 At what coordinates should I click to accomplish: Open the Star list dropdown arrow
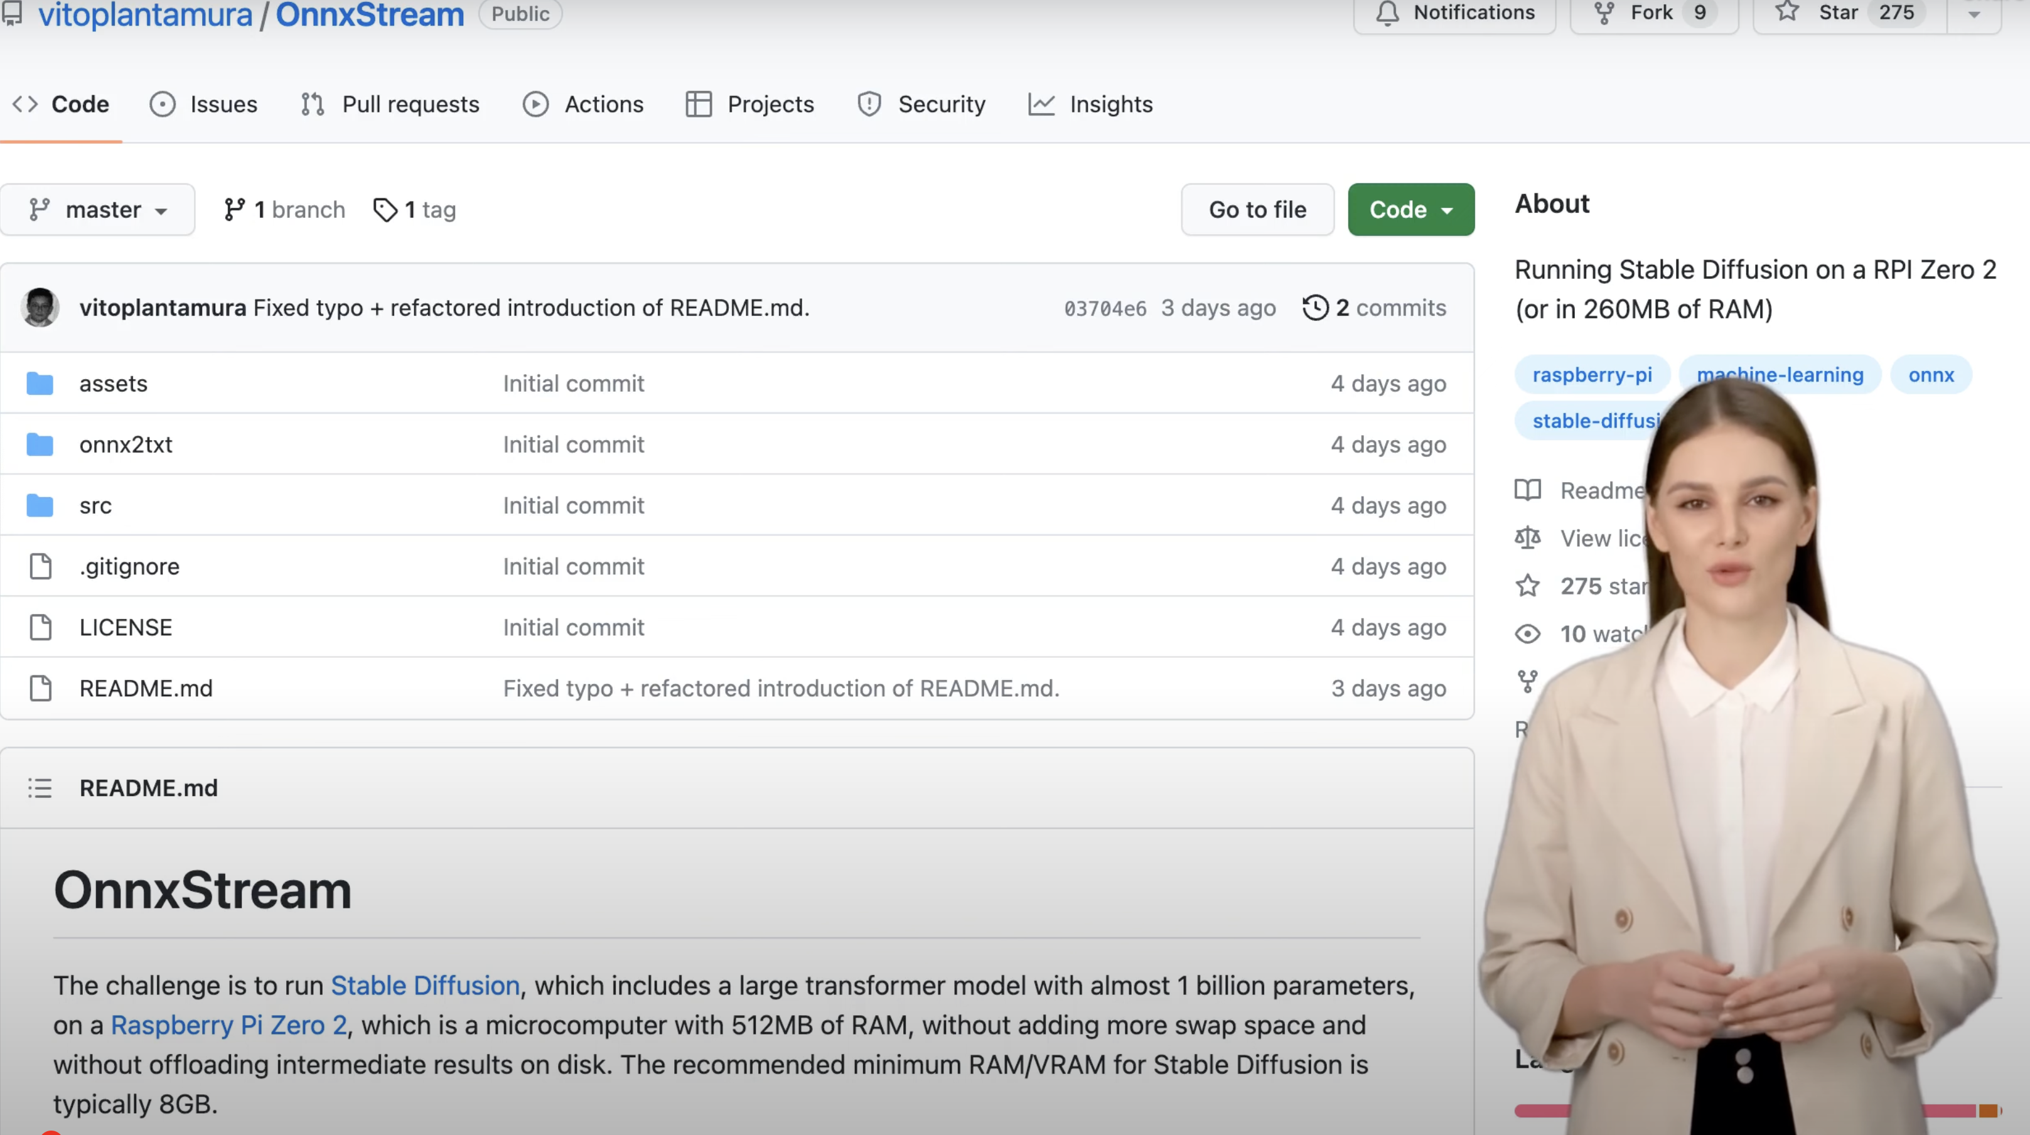[x=1974, y=13]
